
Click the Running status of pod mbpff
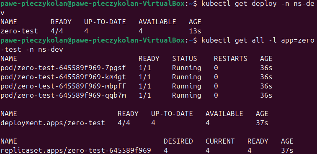pyautogui.click(x=187, y=86)
